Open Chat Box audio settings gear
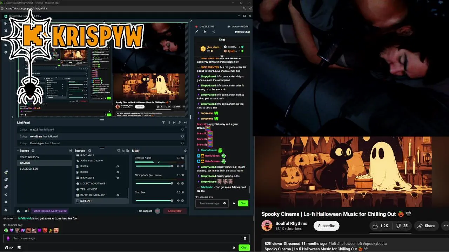Viewport: 449px width, 252px height. (x=182, y=201)
